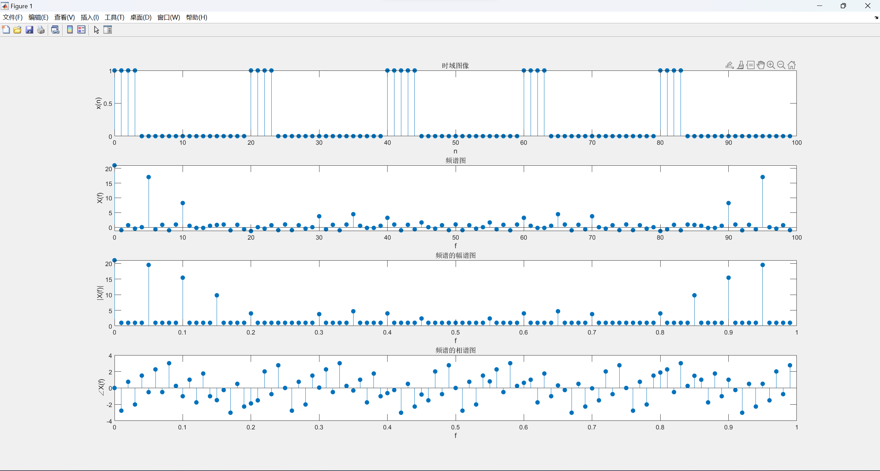
Task: Enable Zoom In on axes toolbar
Action: pyautogui.click(x=771, y=65)
